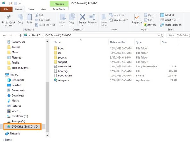Click the Manage contextual tab

click(x=59, y=4)
